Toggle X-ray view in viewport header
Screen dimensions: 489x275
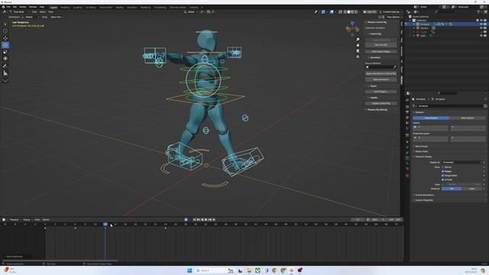tap(340, 12)
